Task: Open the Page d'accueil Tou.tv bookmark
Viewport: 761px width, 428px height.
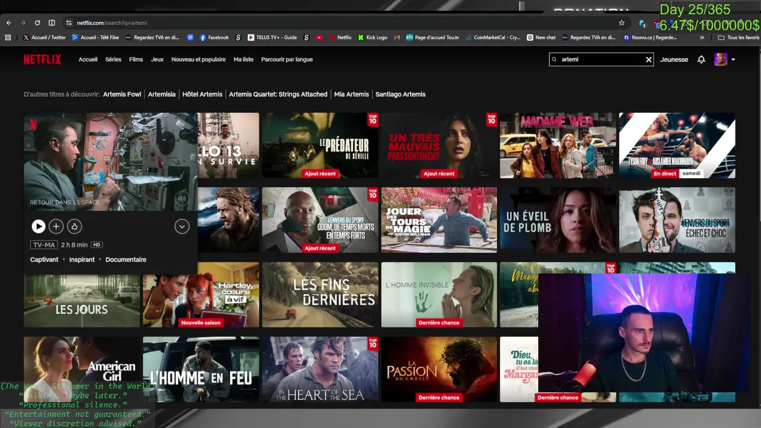Action: (432, 37)
